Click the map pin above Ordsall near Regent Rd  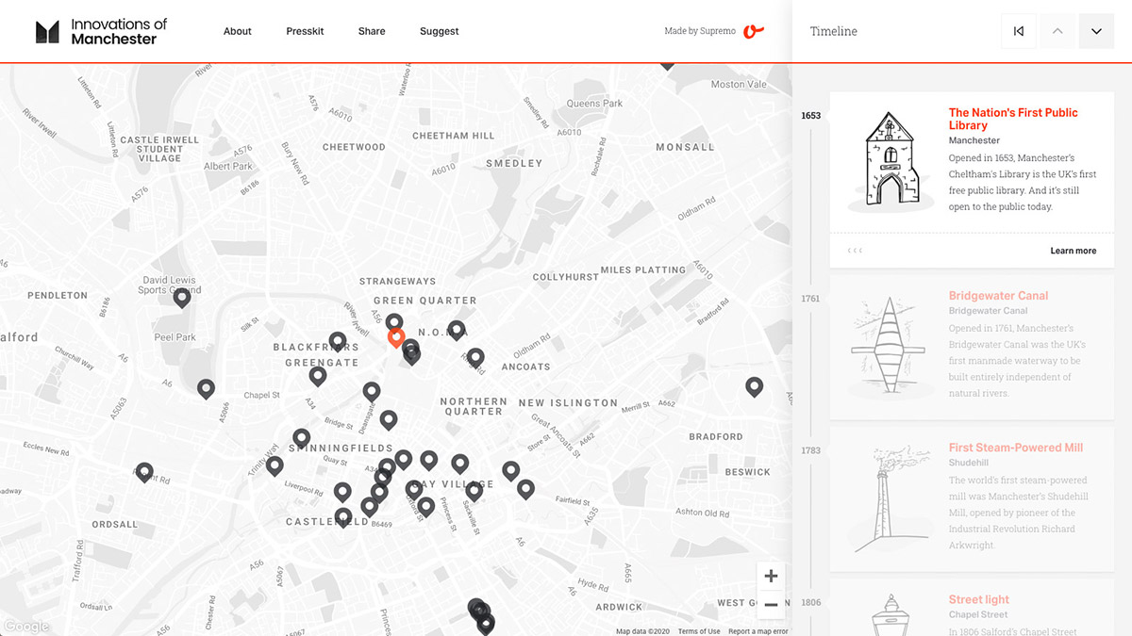pyautogui.click(x=144, y=472)
